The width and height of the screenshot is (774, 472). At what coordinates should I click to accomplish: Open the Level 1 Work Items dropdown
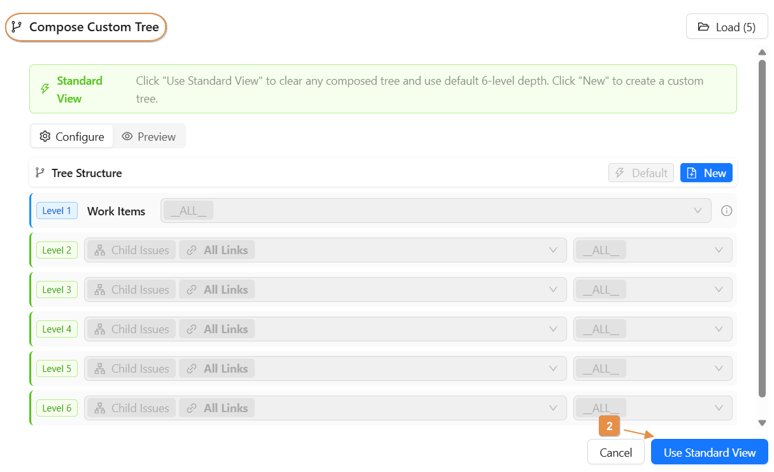tap(698, 211)
